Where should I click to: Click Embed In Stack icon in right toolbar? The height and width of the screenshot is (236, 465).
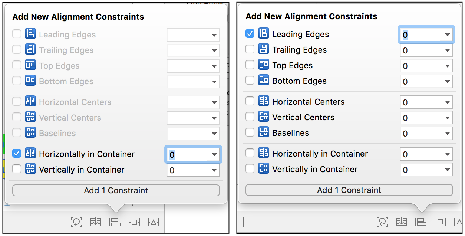402,222
